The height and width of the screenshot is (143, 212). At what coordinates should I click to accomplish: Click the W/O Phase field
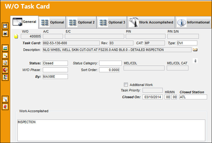pos(55,70)
